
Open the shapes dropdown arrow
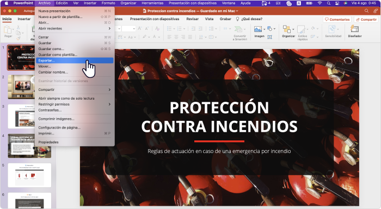(x=274, y=29)
